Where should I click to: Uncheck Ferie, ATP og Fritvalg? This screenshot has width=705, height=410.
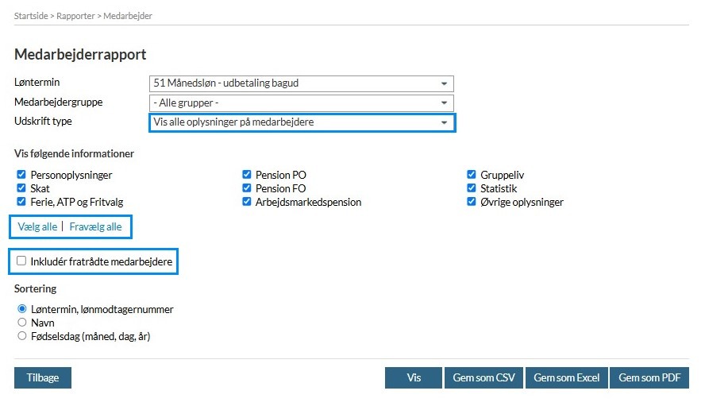(21, 202)
